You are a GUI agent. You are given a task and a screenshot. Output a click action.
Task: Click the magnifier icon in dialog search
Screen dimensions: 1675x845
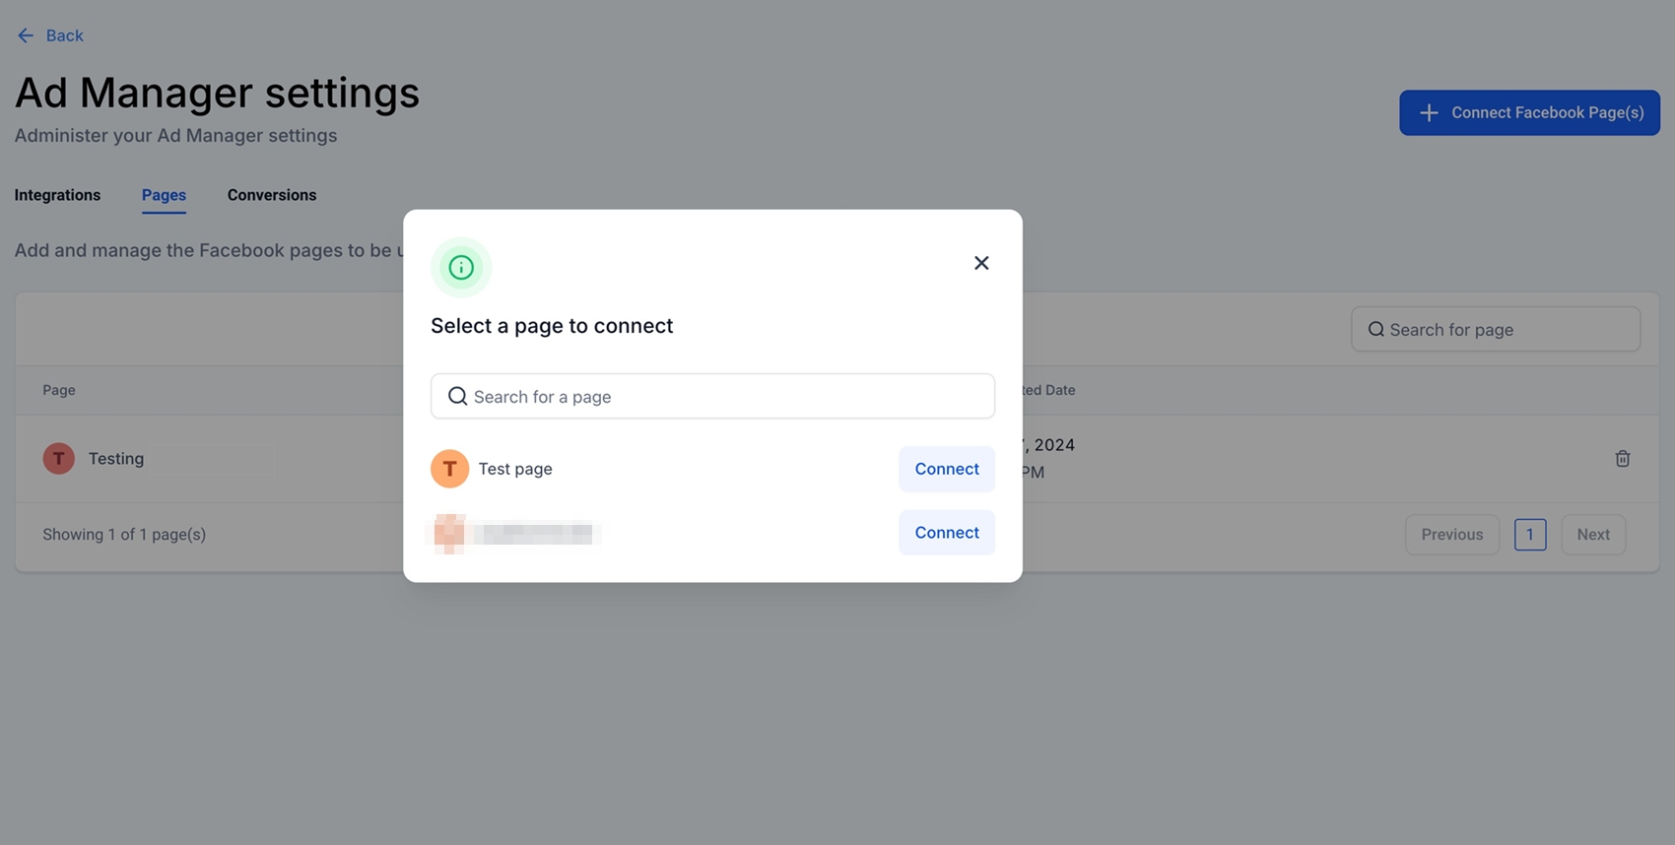457,396
